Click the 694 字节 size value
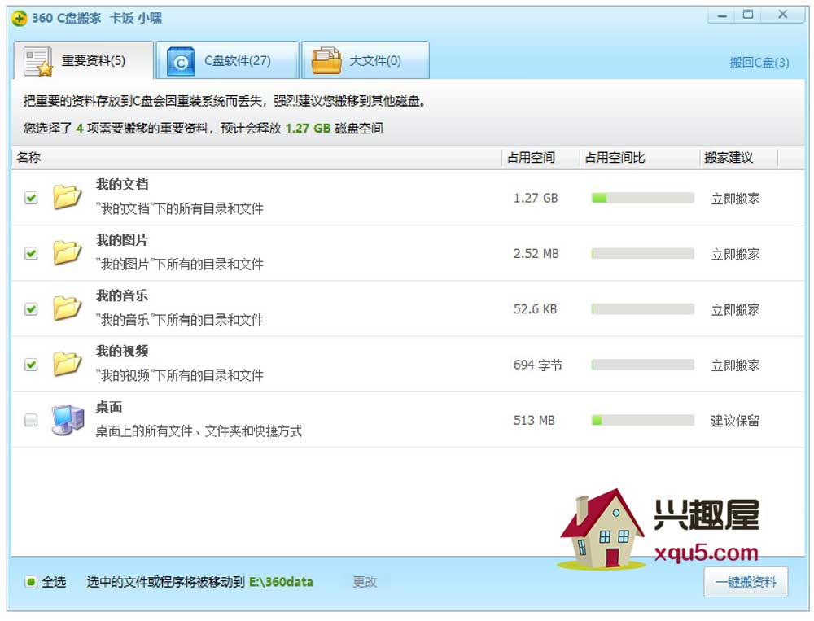The image size is (814, 621). tap(538, 365)
